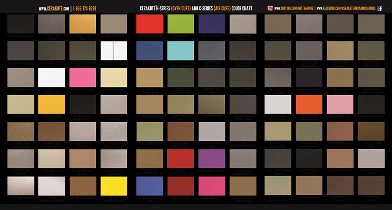Select the H-149 Copper Brown swatch
The height and width of the screenshot is (210, 392).
click(51, 132)
